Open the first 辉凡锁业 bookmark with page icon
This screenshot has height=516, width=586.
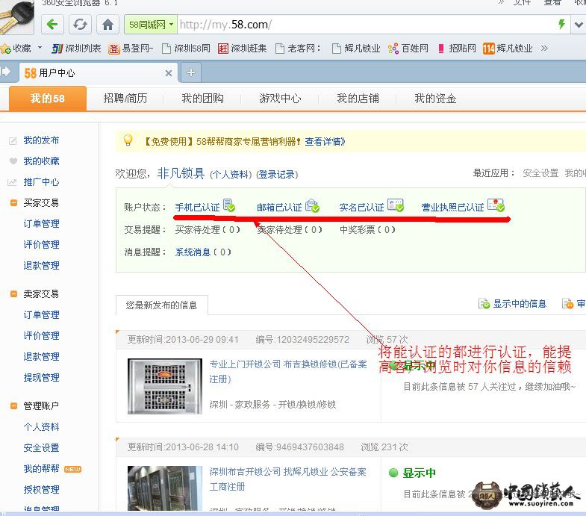[x=356, y=49]
